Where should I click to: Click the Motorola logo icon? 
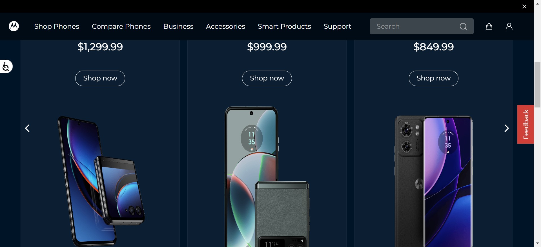coord(14,26)
